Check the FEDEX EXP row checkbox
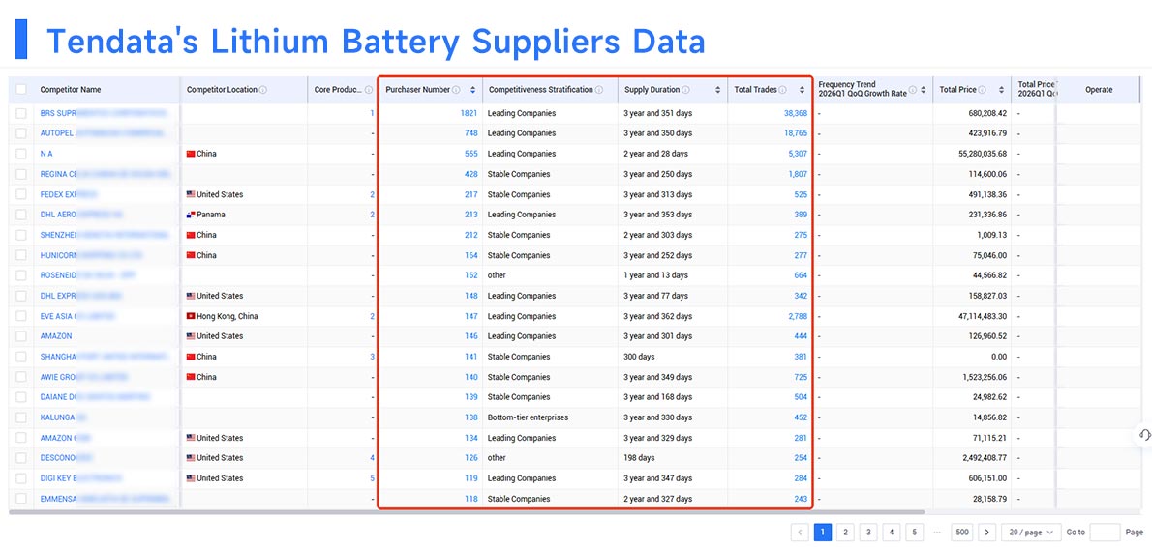 tap(21, 194)
